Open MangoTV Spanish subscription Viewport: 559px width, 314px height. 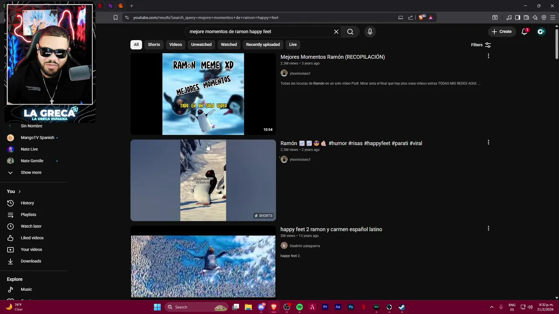tap(38, 138)
